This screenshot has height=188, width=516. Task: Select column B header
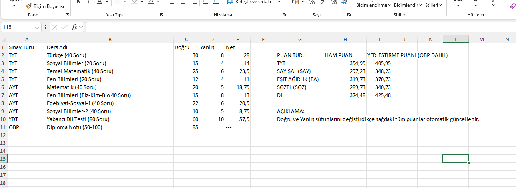tap(110, 39)
